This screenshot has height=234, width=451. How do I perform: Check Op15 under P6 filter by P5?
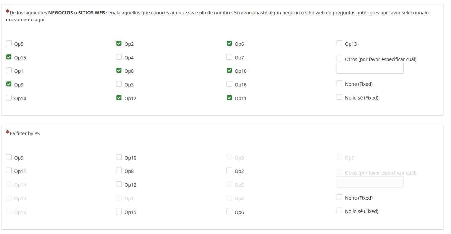pos(119,212)
